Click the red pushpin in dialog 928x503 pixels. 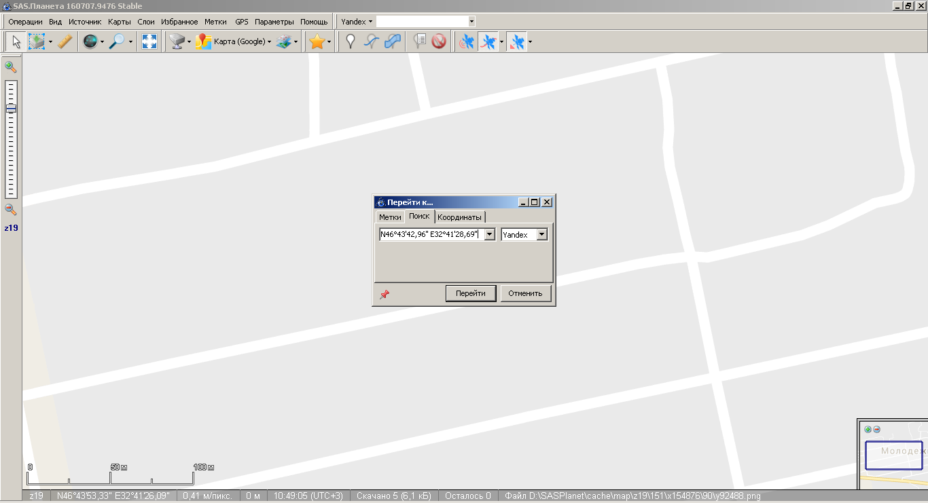pyautogui.click(x=385, y=294)
